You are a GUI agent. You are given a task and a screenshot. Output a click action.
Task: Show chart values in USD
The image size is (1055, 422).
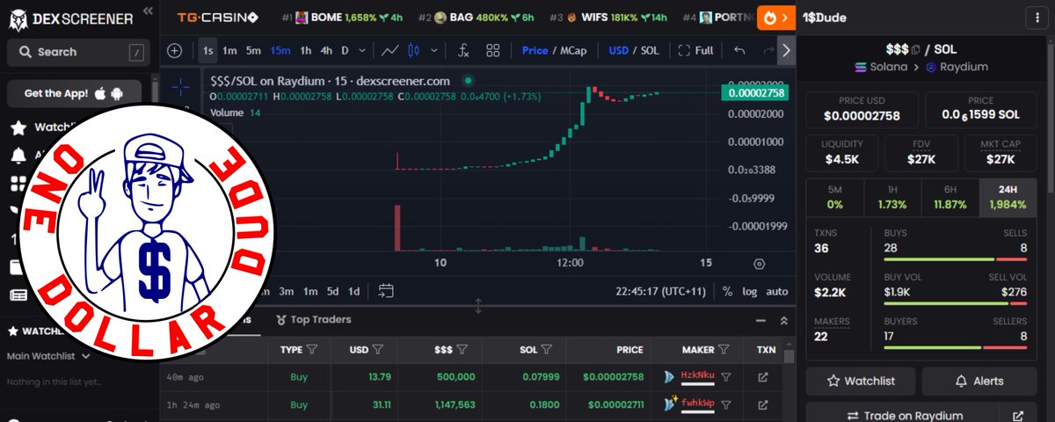tap(618, 50)
